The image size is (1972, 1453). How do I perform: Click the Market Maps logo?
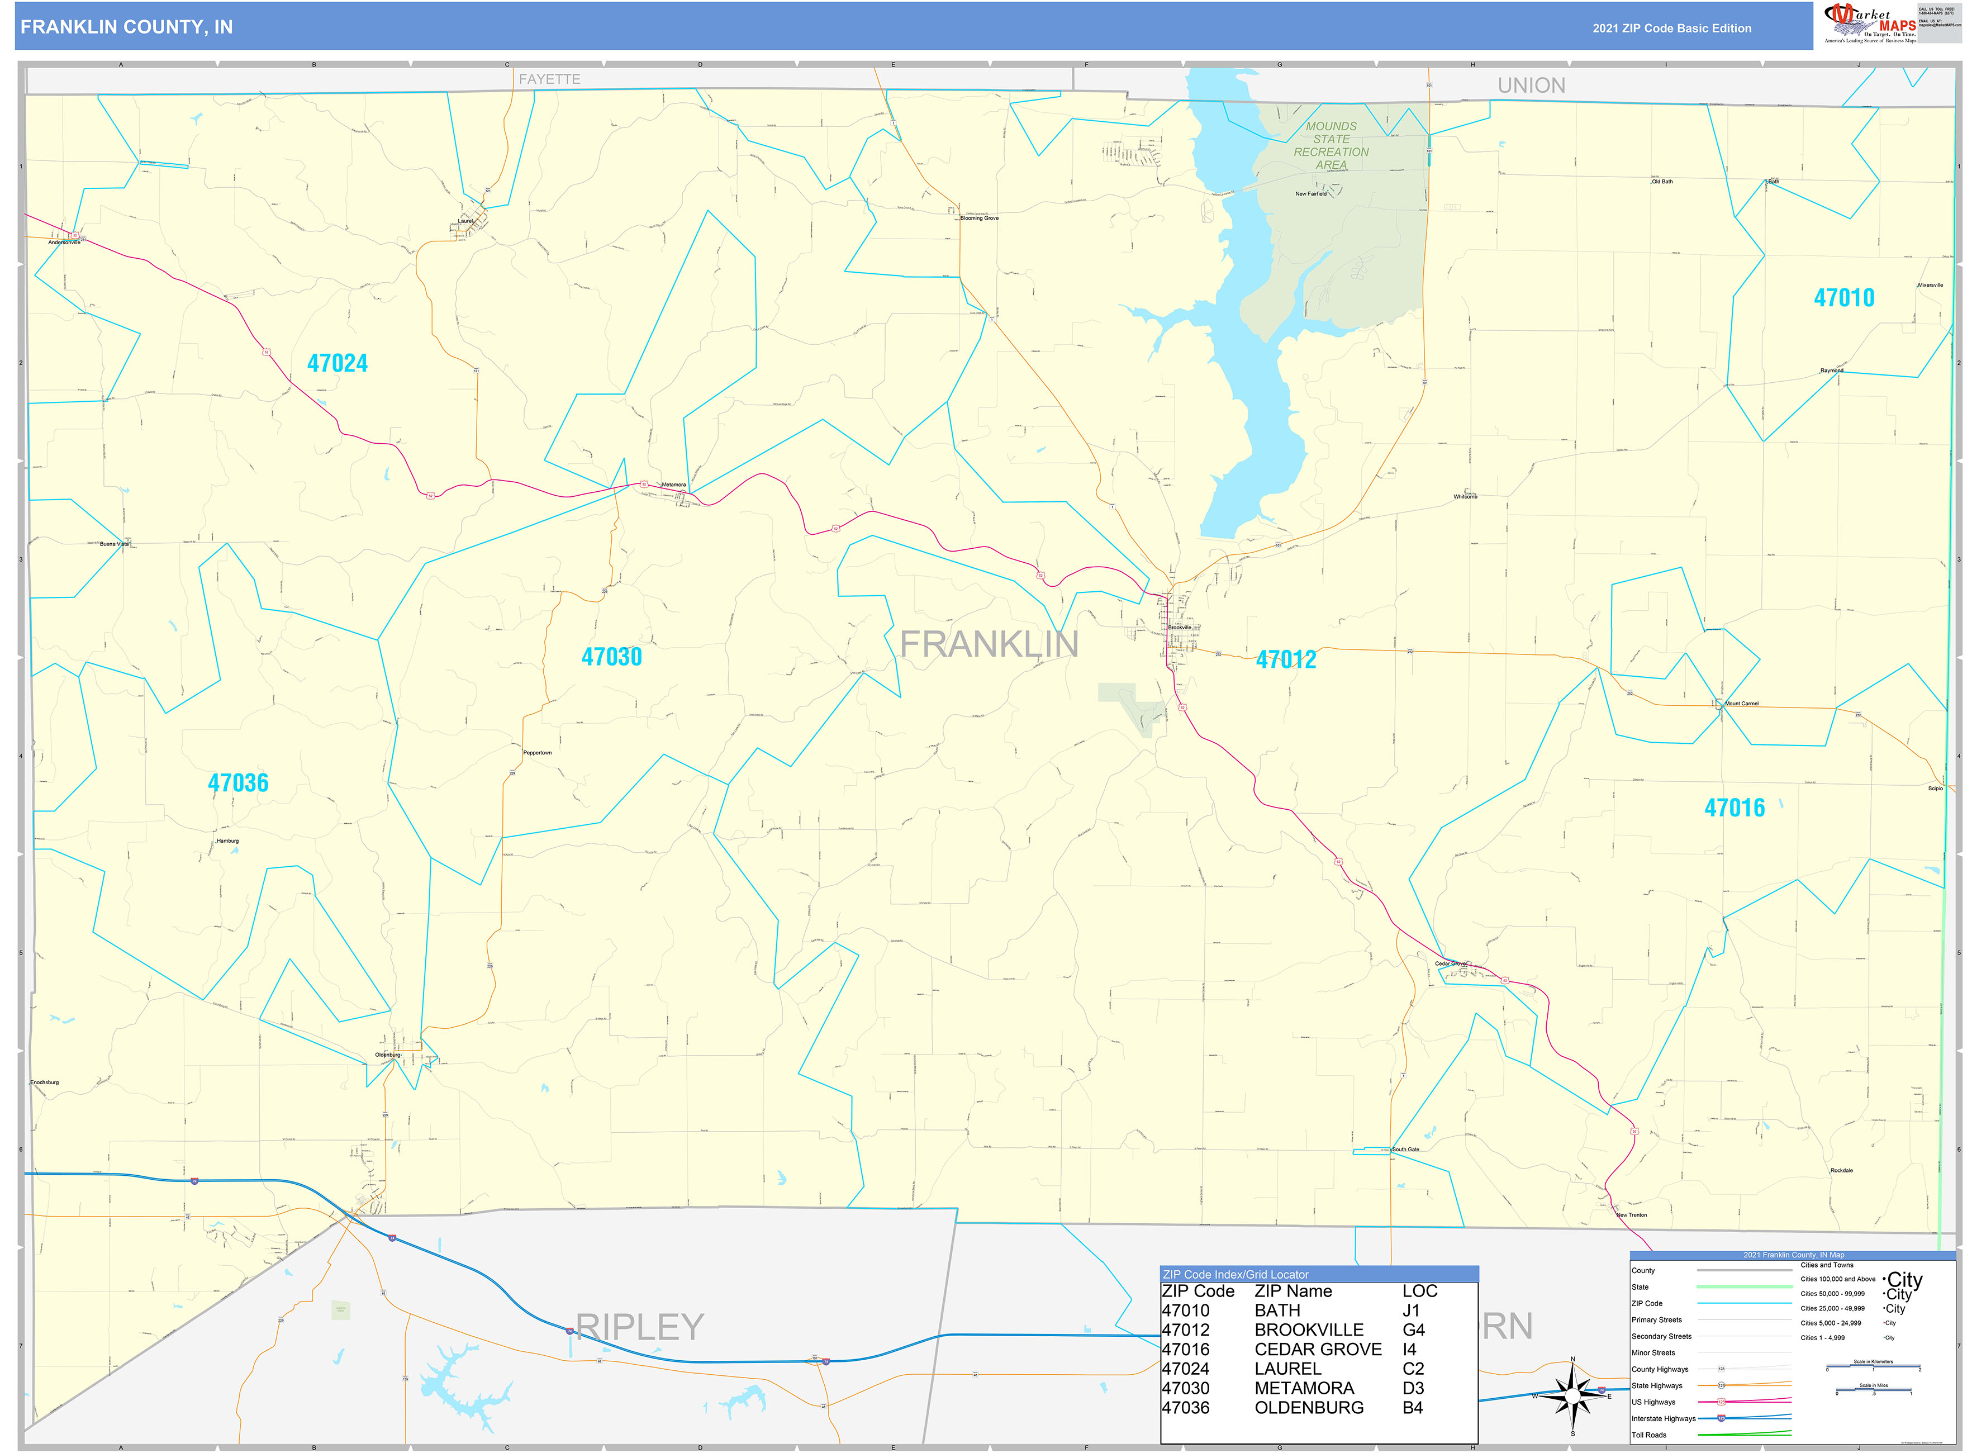1869,23
